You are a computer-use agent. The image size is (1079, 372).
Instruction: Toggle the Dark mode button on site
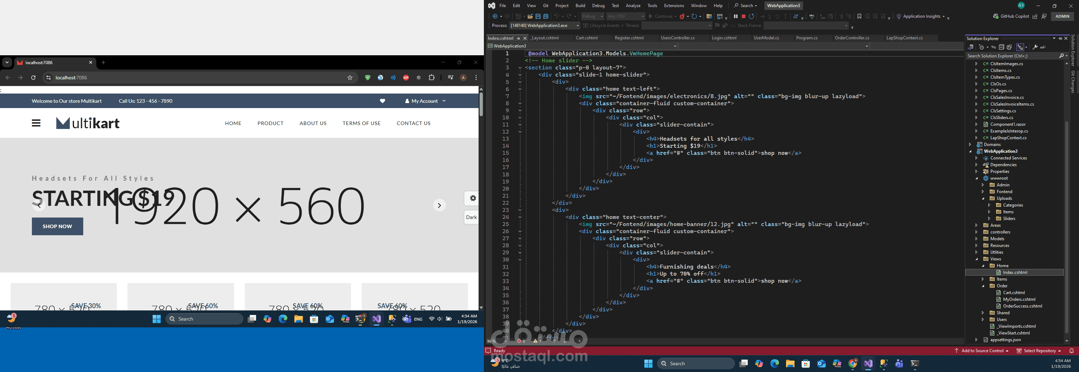pos(471,218)
